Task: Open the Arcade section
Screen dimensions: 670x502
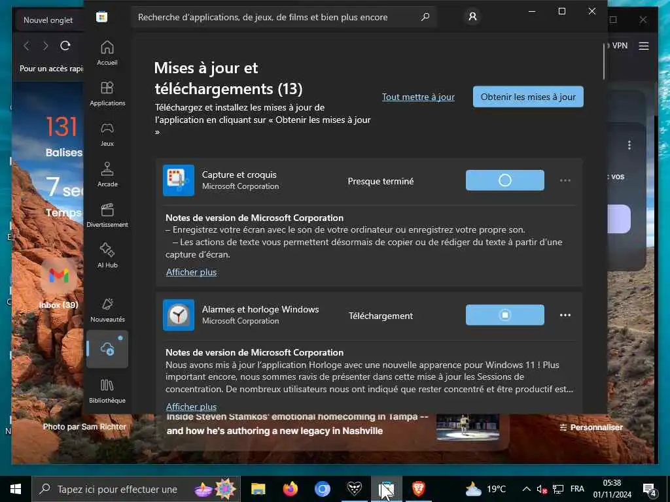Action: click(107, 175)
